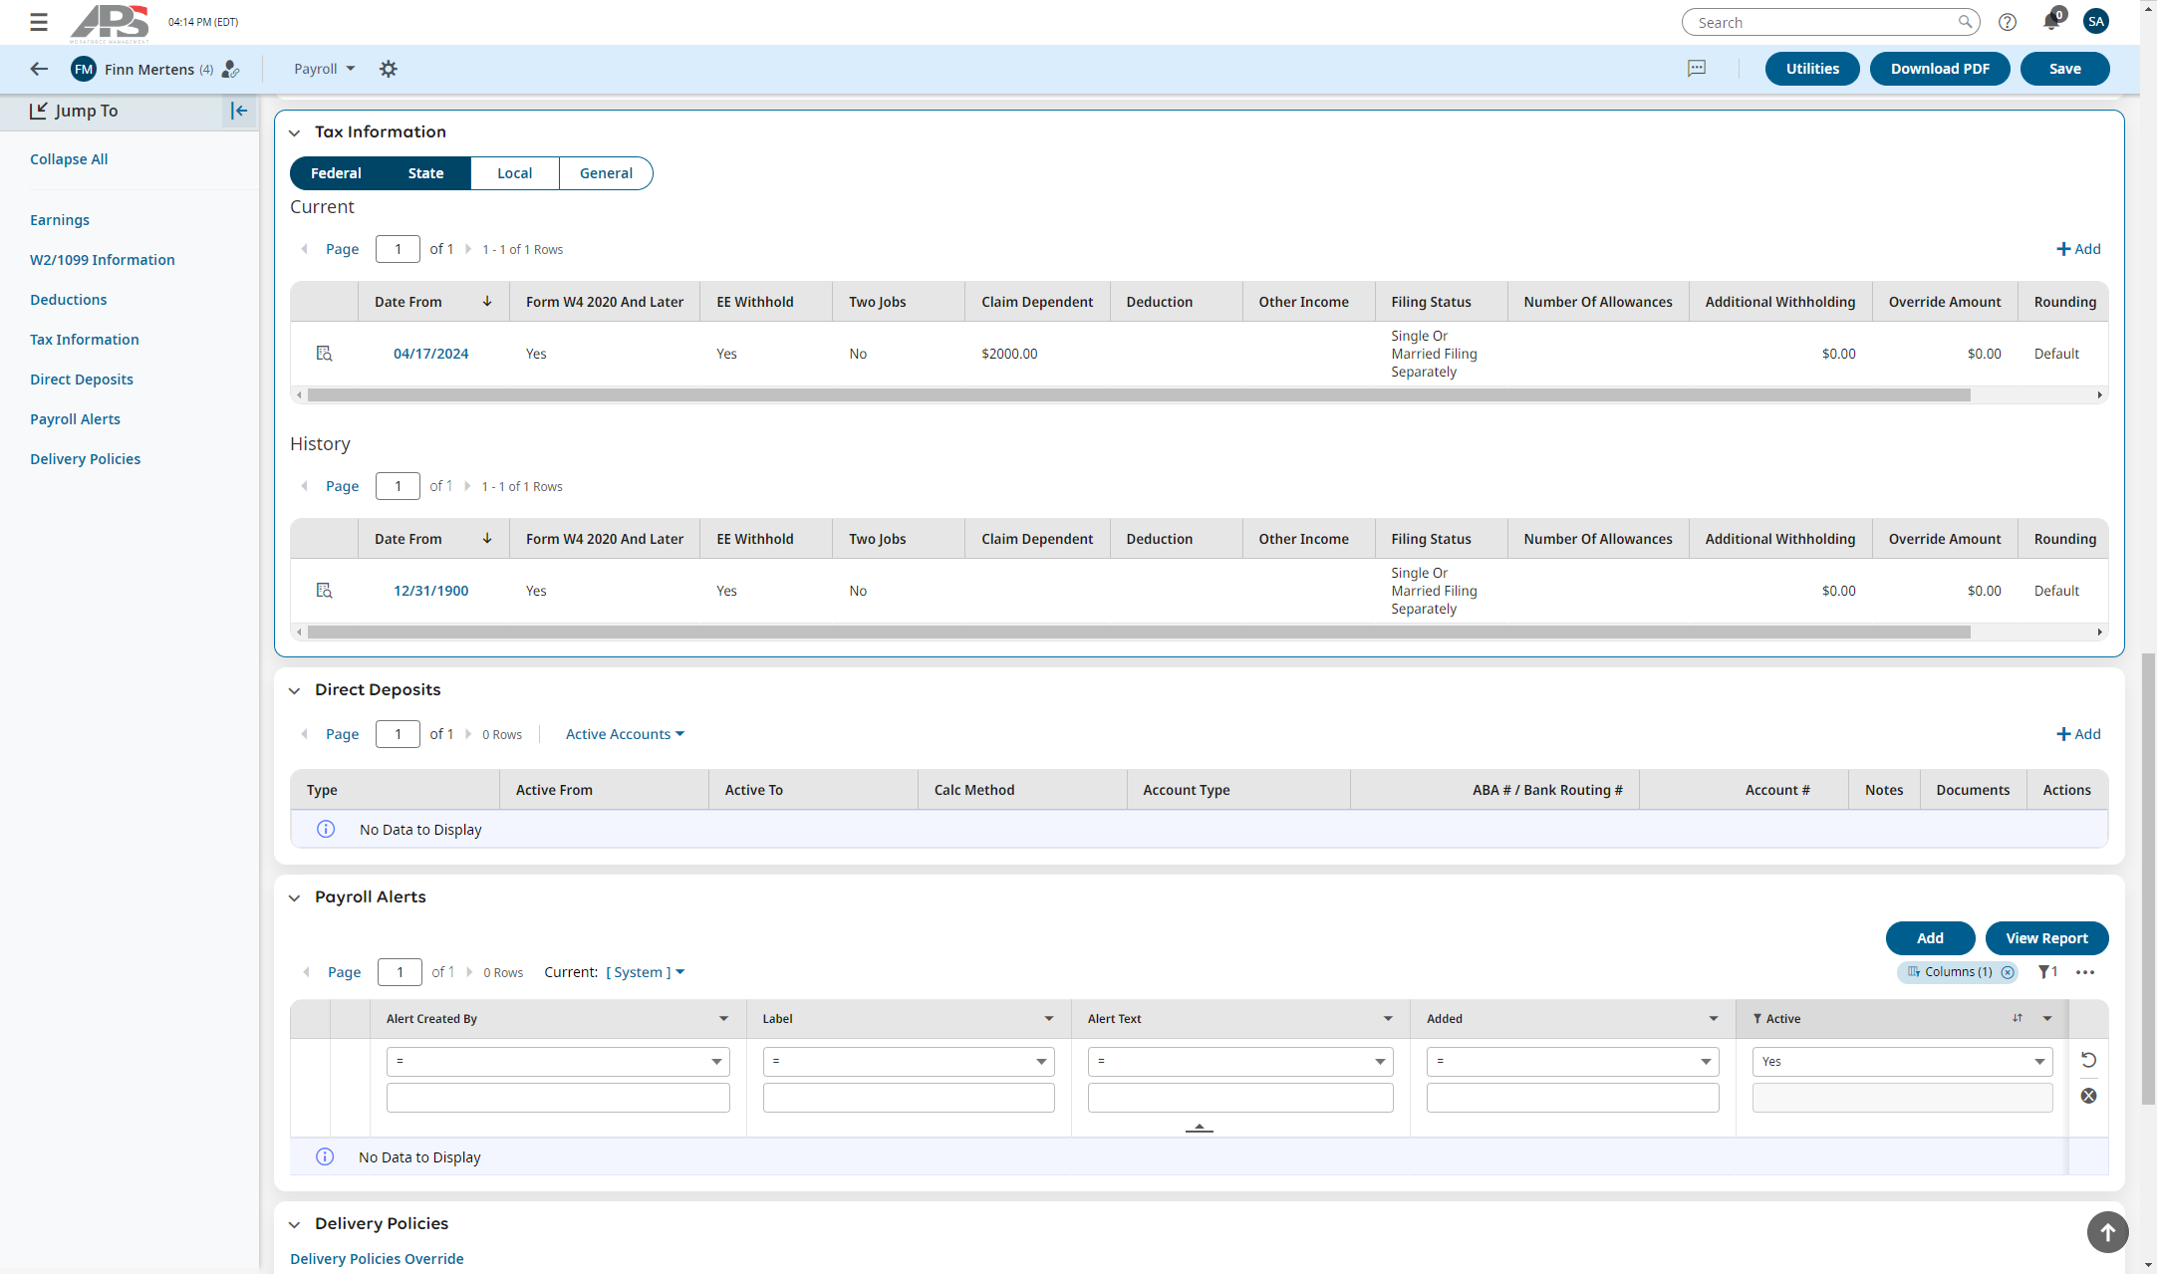Reset Payroll Alerts filter row

2089,1060
